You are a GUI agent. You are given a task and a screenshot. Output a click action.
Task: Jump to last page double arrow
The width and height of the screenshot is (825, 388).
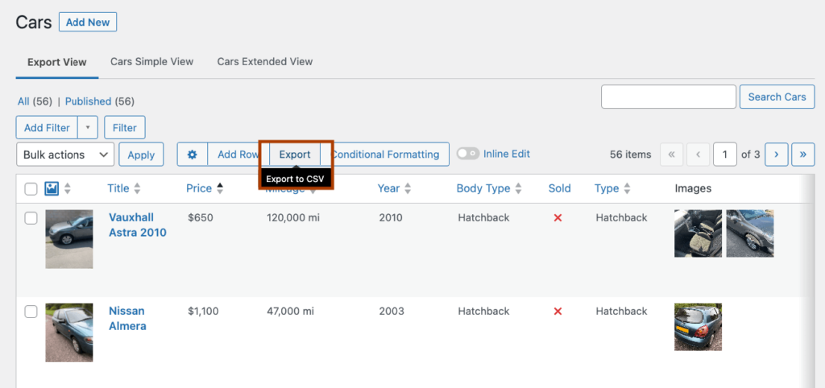coord(802,154)
